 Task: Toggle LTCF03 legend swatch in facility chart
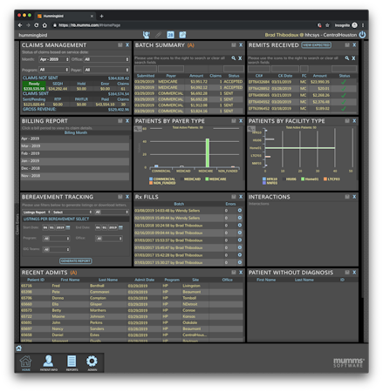(325, 179)
